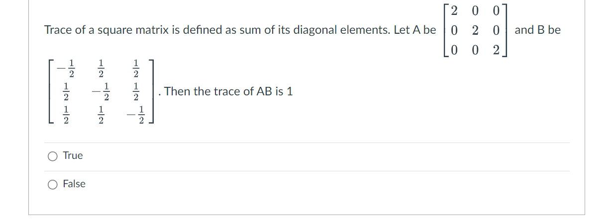
Task: Select the False radio button
Action: coord(53,184)
